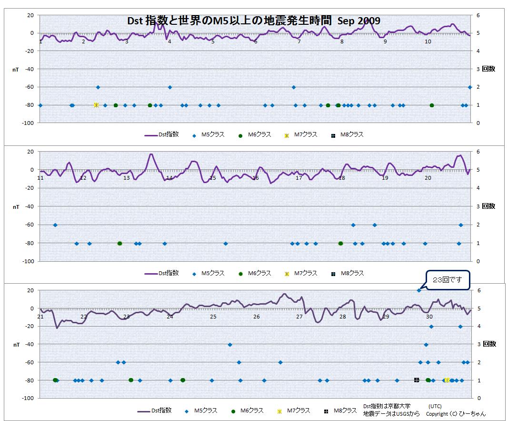Click the black M8 square marker in bottom chart
Image resolution: width=508 pixels, height=421 pixels.
click(417, 380)
